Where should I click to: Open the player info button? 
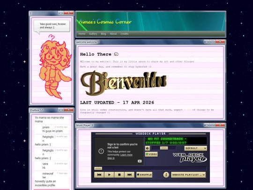pyautogui.click(x=166, y=175)
